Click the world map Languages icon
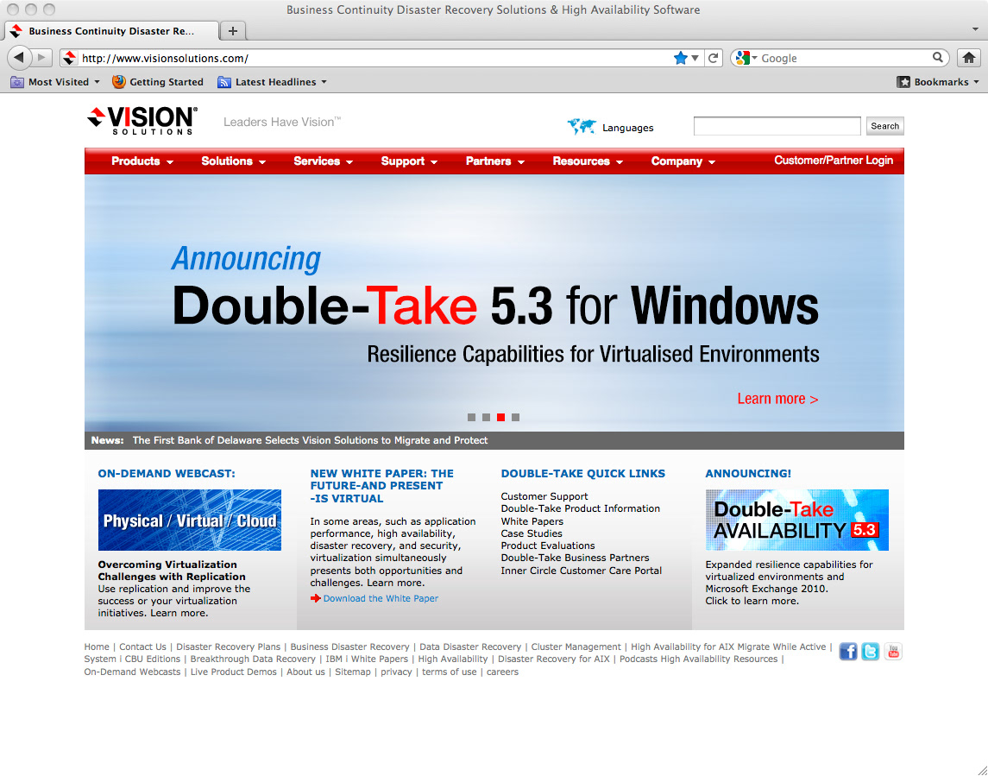Image resolution: width=988 pixels, height=776 pixels. tap(581, 127)
